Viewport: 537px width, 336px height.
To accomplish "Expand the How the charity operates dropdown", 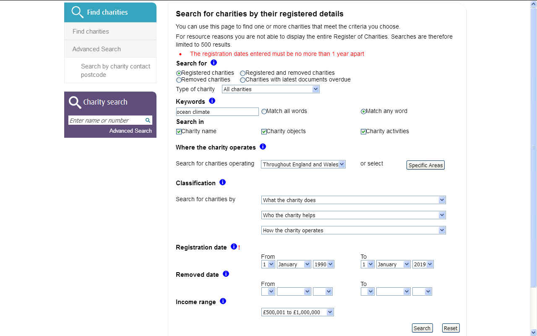I will pos(353,230).
